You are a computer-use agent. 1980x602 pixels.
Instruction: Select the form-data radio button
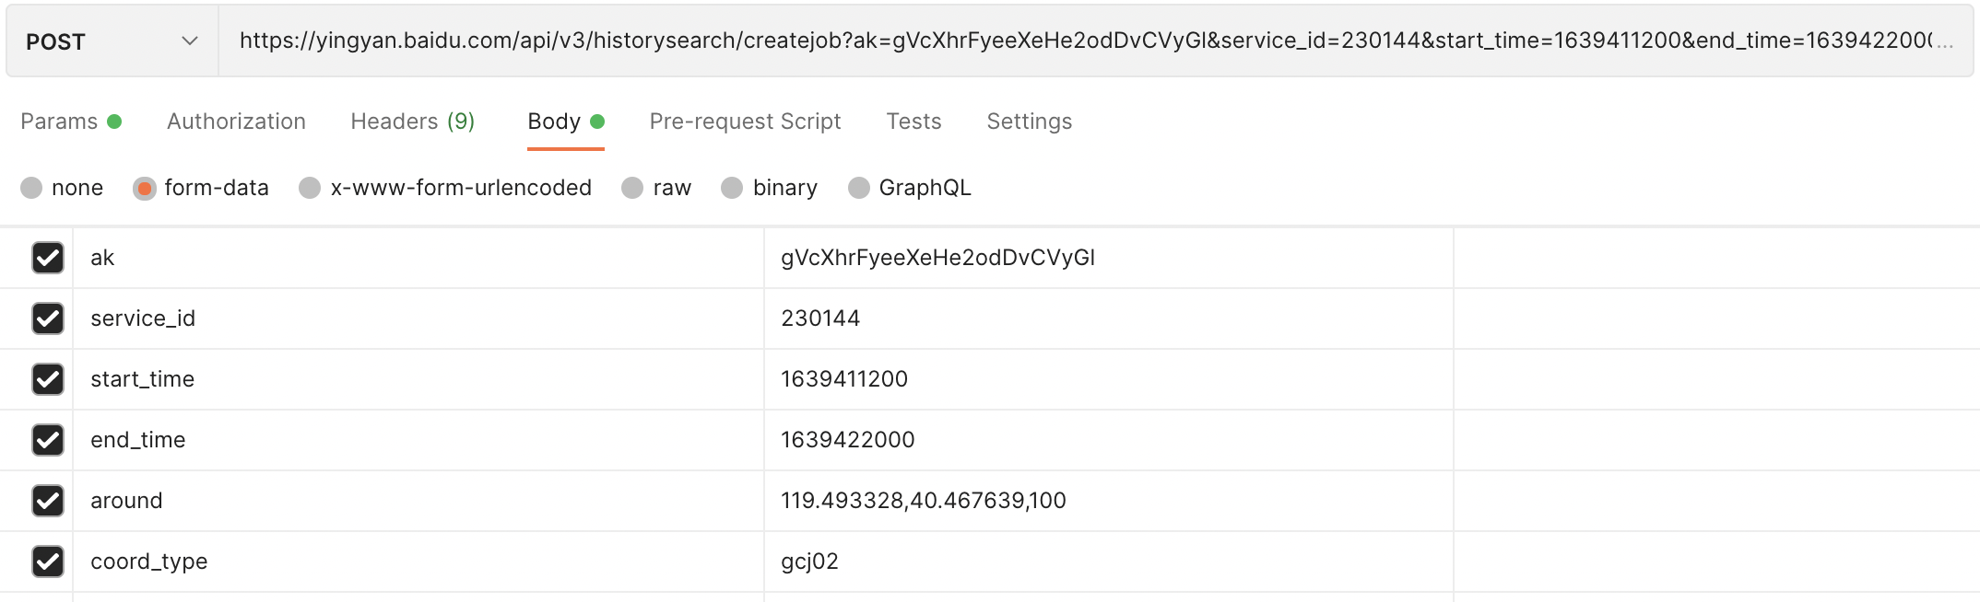(145, 188)
